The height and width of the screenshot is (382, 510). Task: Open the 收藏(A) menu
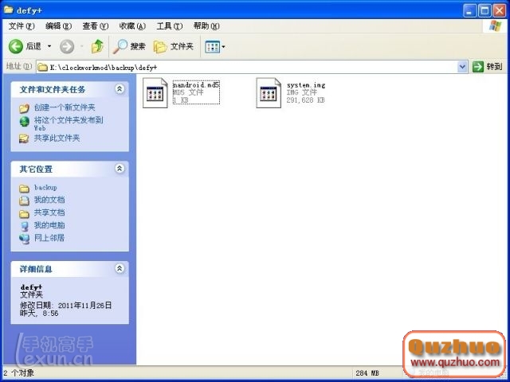[x=132, y=26]
